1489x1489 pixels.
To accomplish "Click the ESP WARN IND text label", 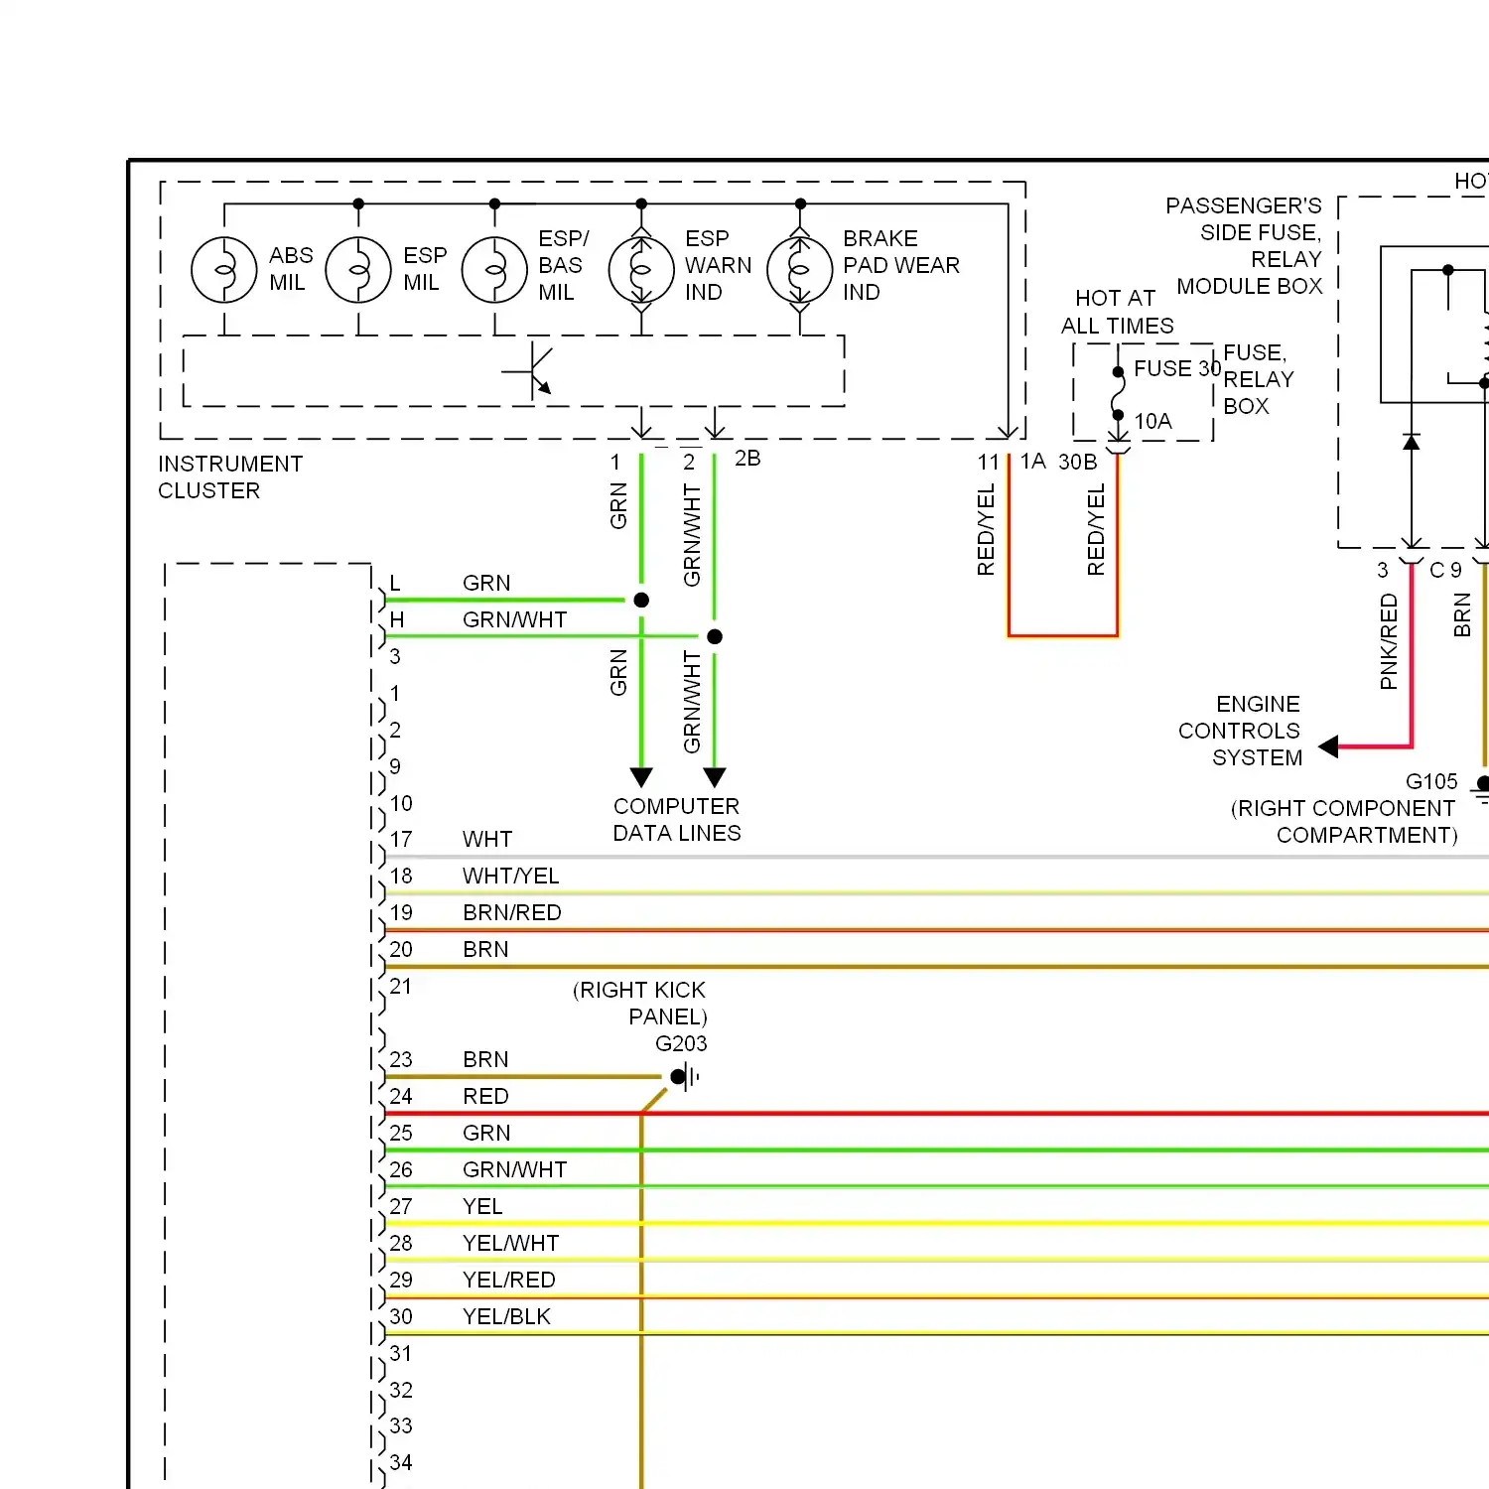I will (718, 266).
